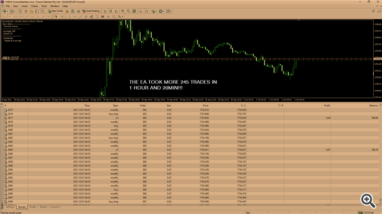Zoom in on the chart
The image size is (382, 214).
[x=123, y=11]
